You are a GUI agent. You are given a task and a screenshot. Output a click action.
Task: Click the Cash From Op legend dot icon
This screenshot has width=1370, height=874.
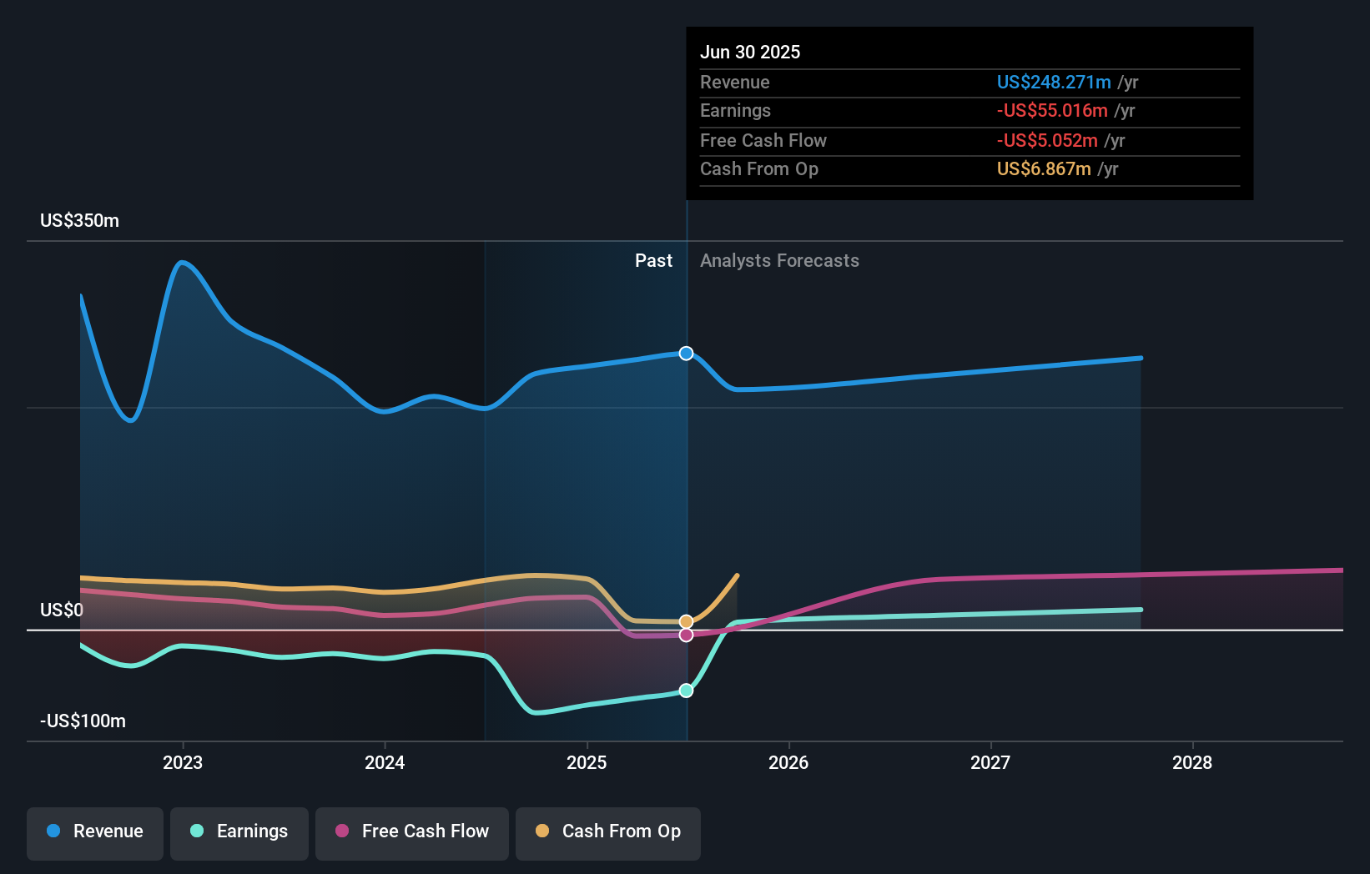[x=541, y=831]
